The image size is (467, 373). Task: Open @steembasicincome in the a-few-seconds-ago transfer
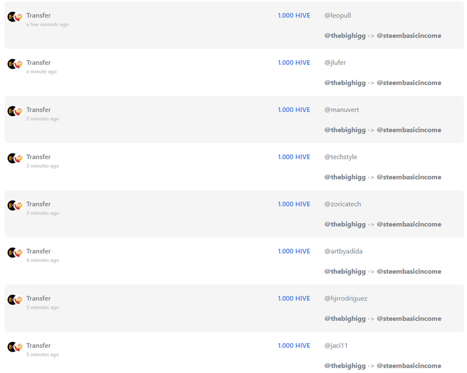click(409, 36)
